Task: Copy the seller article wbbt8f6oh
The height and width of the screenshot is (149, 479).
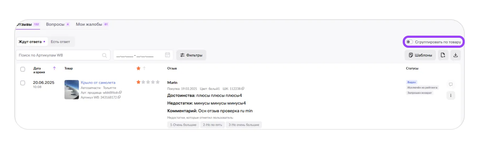Action: tap(120, 93)
